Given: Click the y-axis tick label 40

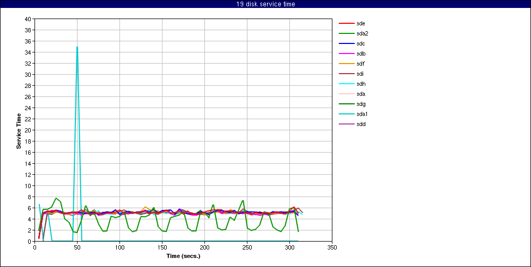Looking at the screenshot, I should point(28,19).
